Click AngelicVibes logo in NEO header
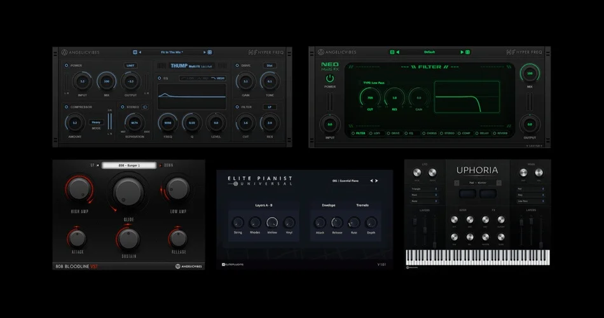Screen dimensions: 604x318 (x=337, y=52)
